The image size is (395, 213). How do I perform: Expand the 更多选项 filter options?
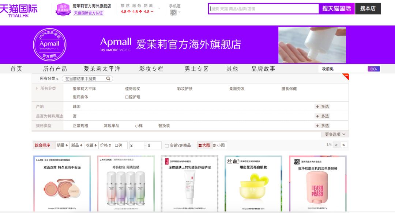click(x=335, y=134)
